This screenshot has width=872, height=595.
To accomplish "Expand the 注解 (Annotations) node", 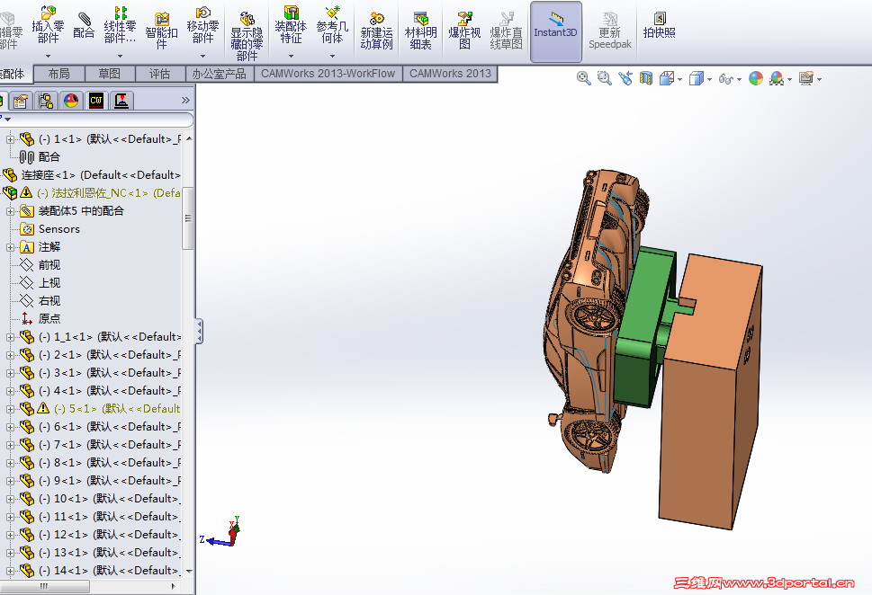I will click(x=10, y=248).
